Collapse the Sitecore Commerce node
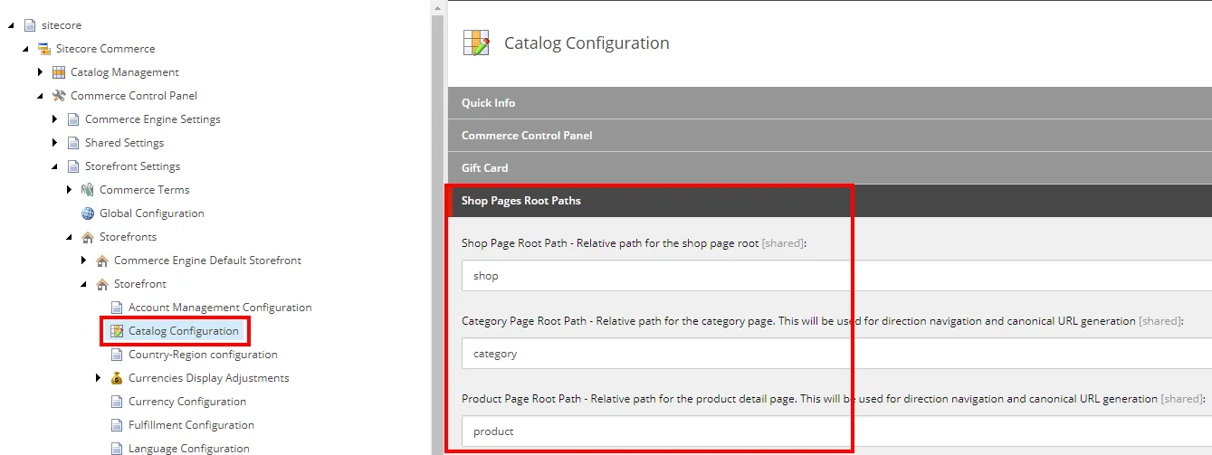 click(x=25, y=49)
